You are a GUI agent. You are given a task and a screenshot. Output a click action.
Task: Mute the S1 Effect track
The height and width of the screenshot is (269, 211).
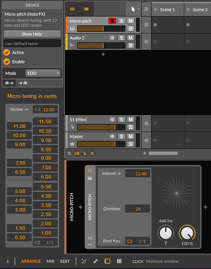(x=131, y=119)
